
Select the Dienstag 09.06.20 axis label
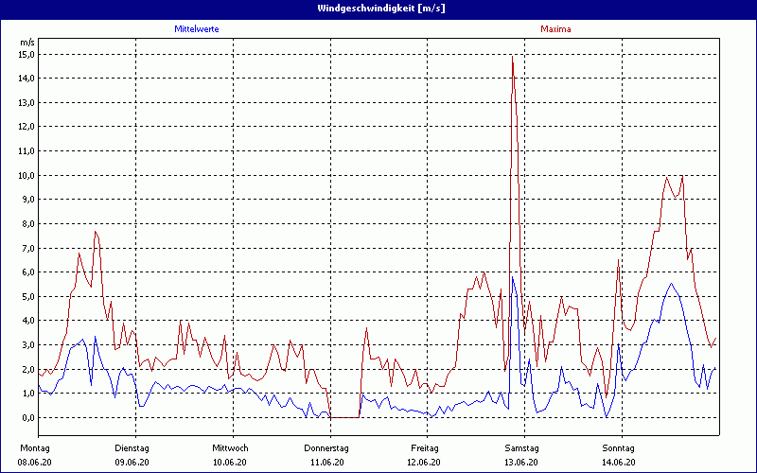(132, 454)
